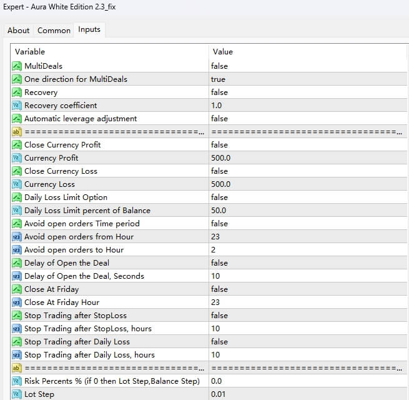Click integer icon for Avoid orders from Hour
This screenshot has height=400, width=409.
[x=17, y=236]
